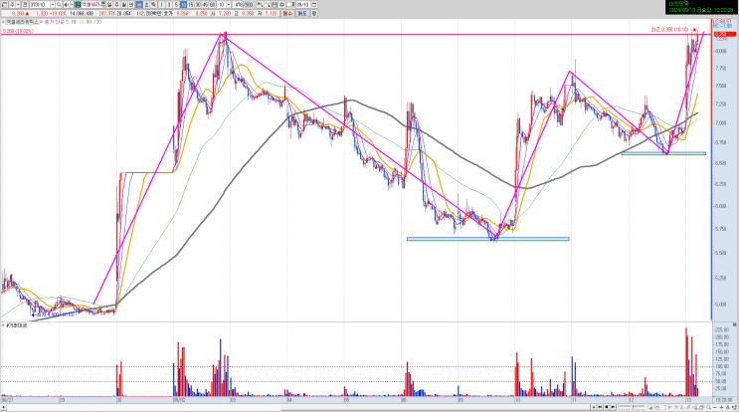Select the yearly (년) chart period button
The height and width of the screenshot is (412, 739).
click(131, 4)
